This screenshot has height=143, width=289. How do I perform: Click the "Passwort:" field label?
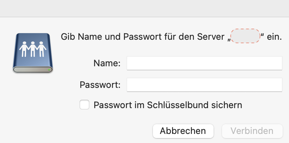point(100,85)
